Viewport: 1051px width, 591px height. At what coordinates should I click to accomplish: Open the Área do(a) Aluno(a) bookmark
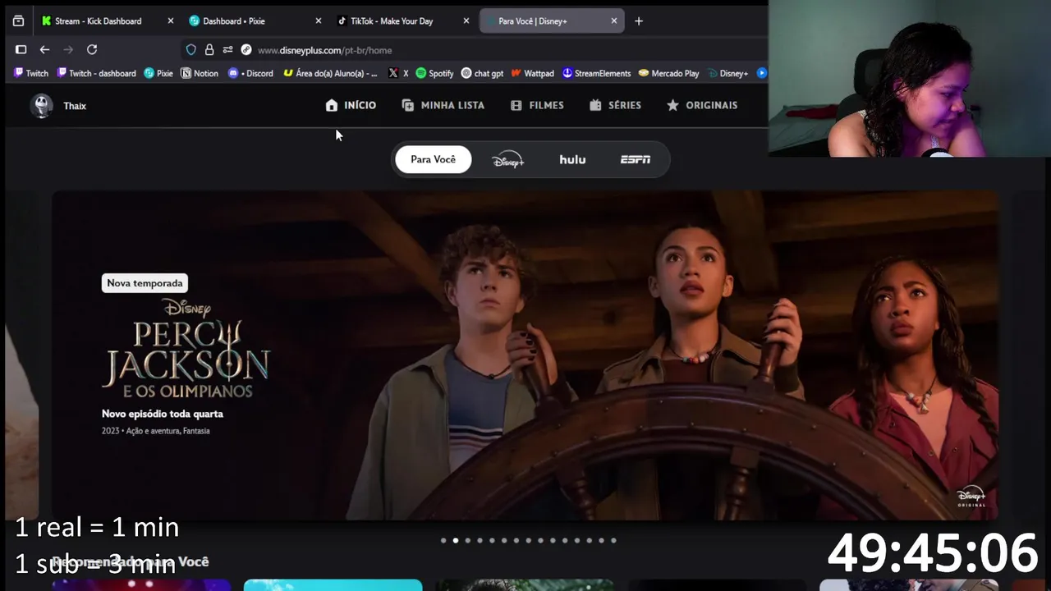click(330, 73)
